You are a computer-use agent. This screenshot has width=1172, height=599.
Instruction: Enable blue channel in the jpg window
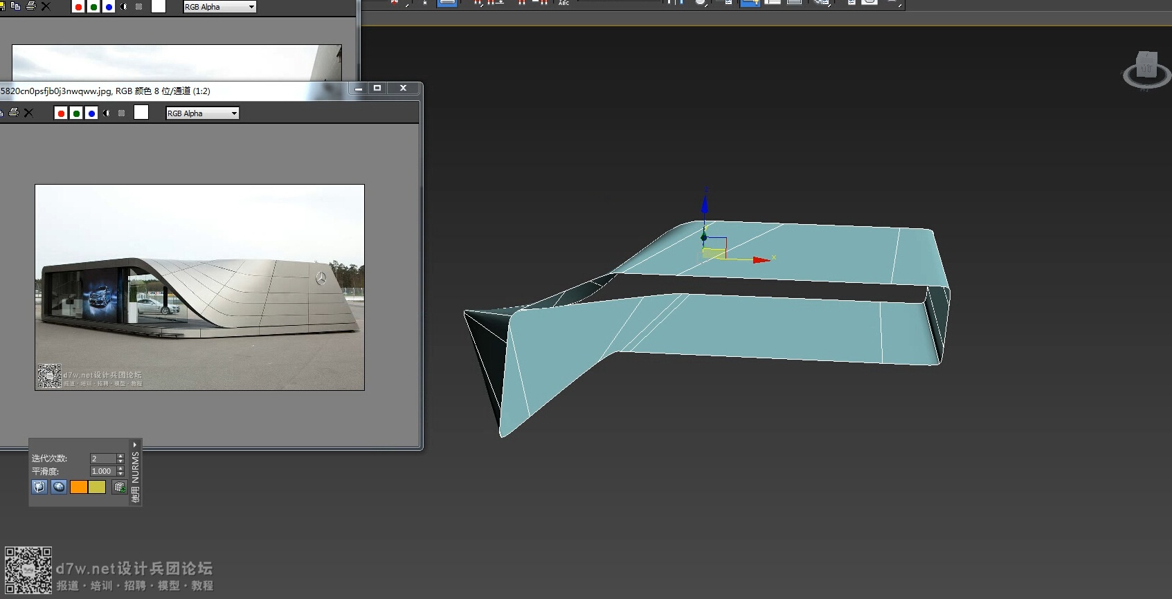tap(91, 113)
